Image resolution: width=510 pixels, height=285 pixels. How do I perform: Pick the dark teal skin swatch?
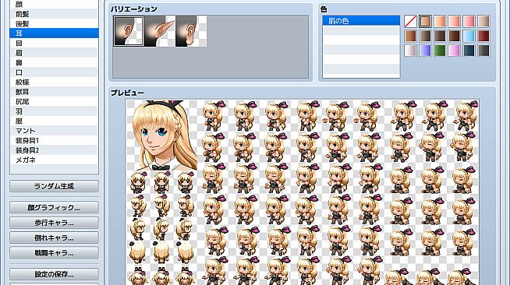469,51
